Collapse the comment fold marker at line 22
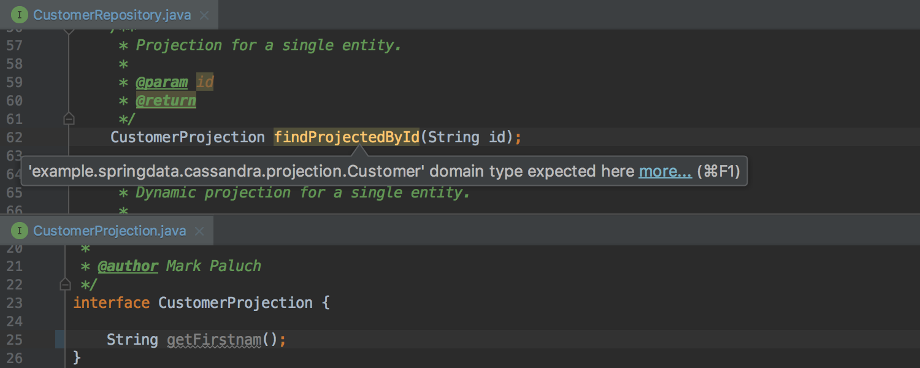 click(65, 285)
